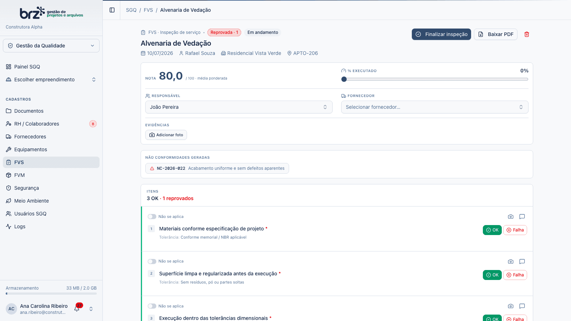Toggle the sidebar panel icon
Screen dimensions: 571x321
tap(112, 10)
